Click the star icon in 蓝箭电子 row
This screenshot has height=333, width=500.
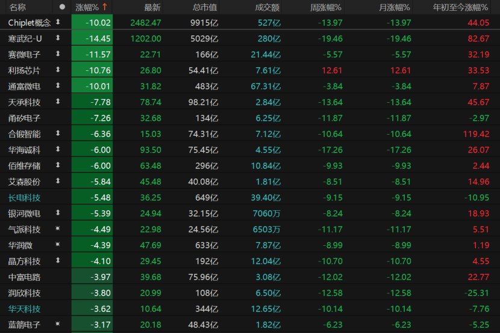[58, 325]
